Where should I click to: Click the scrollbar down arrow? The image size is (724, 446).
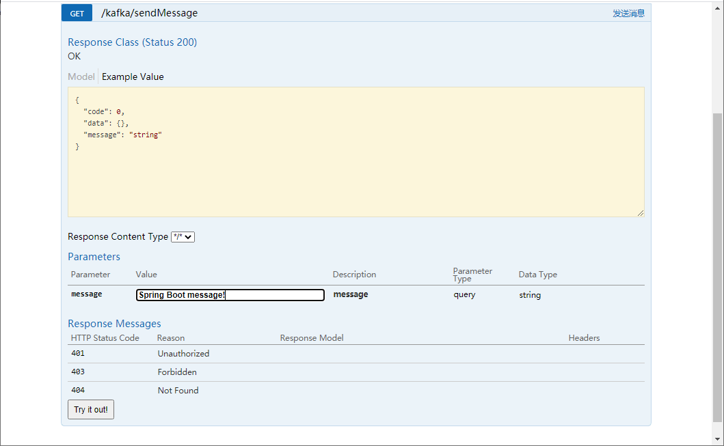click(717, 439)
